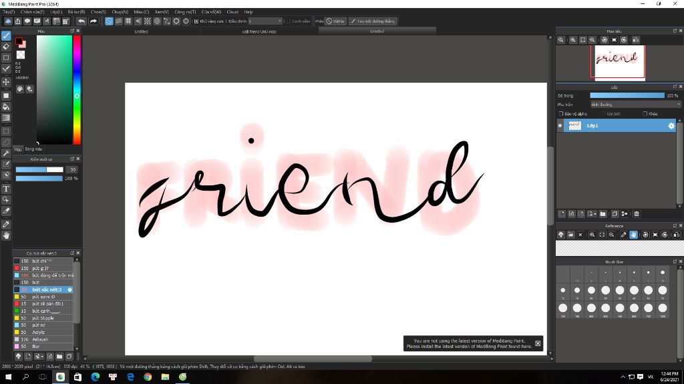Select the Gradient tool
Screen dimensions: 684x384
coord(6,117)
